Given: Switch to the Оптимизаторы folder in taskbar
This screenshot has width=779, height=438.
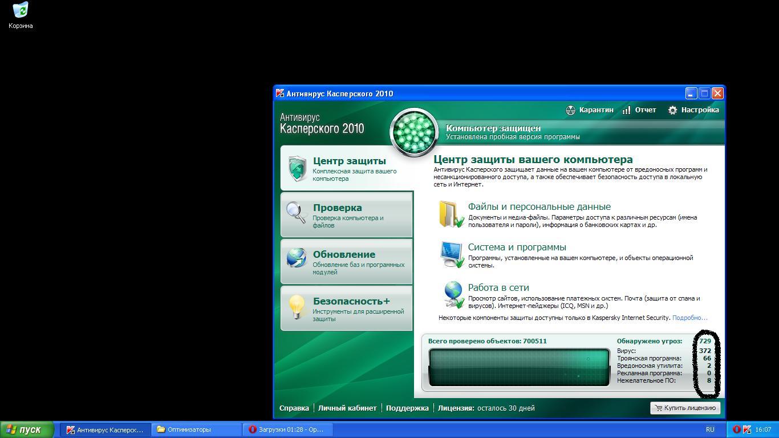Looking at the screenshot, I should [x=196, y=429].
